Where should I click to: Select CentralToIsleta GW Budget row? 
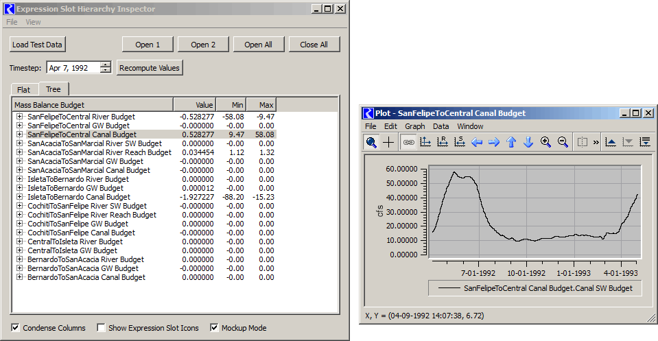[73, 250]
